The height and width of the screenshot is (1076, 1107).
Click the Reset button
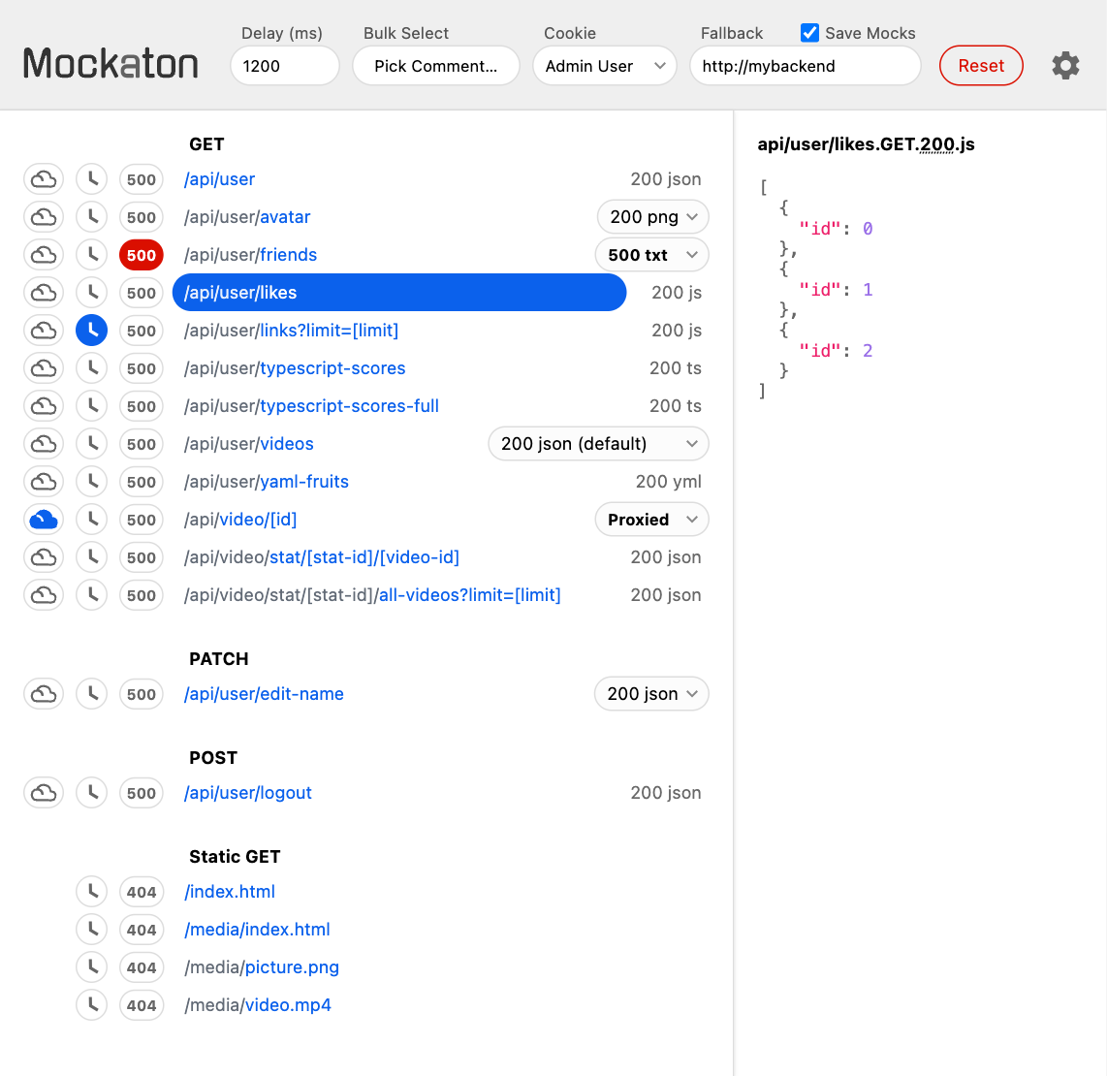pyautogui.click(x=981, y=65)
